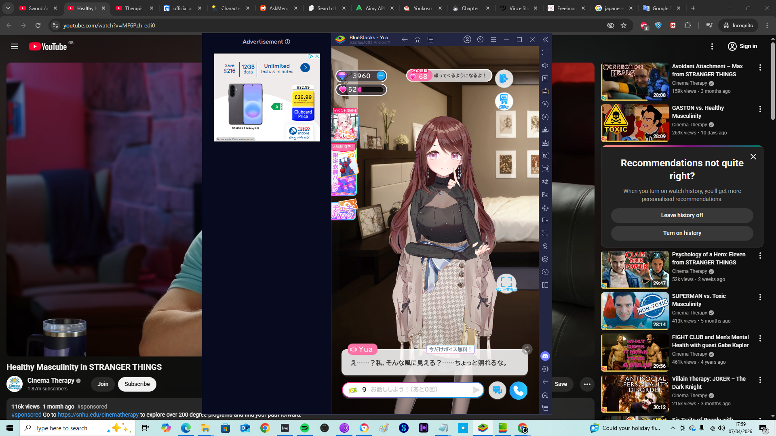The image size is (776, 436).
Task: Click Turn on history
Action: [682, 233]
